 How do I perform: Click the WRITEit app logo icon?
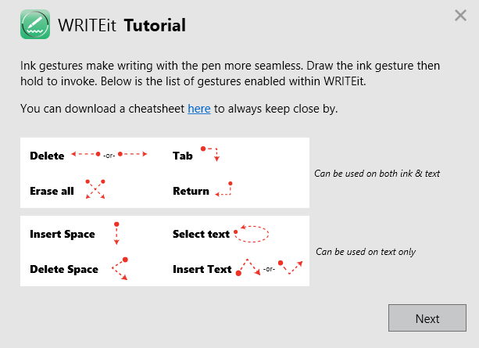[x=35, y=25]
